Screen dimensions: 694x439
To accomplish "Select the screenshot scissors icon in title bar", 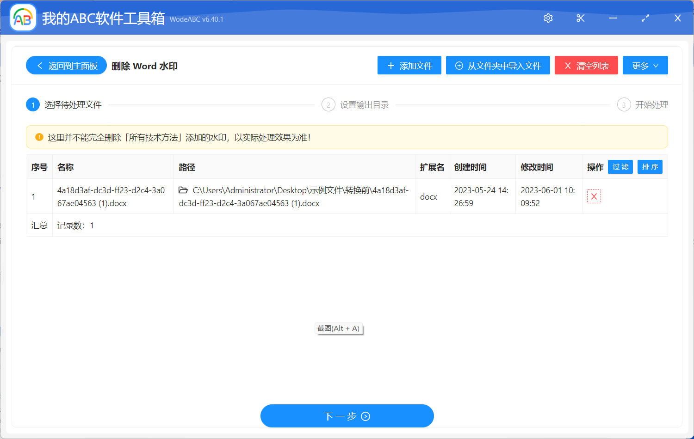I will point(580,18).
